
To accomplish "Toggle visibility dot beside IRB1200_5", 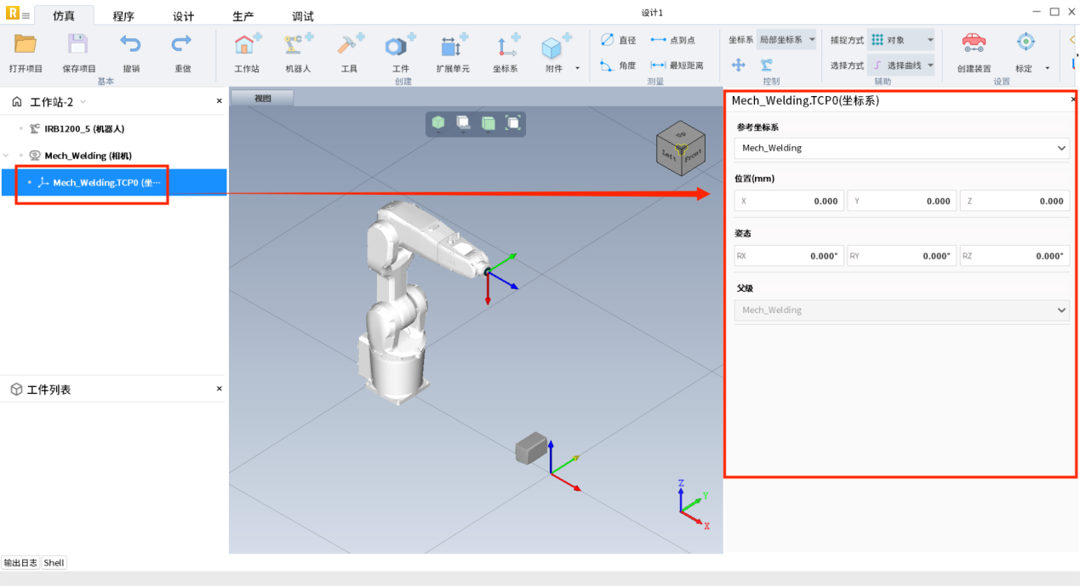I will click(21, 128).
